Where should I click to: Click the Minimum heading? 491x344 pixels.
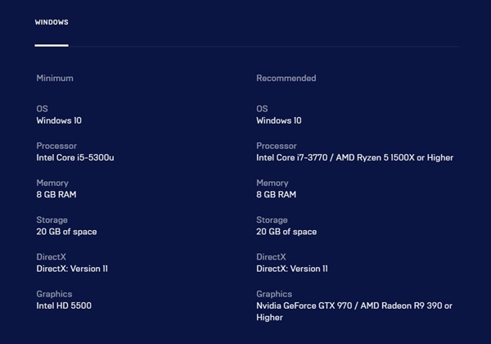[x=55, y=78]
